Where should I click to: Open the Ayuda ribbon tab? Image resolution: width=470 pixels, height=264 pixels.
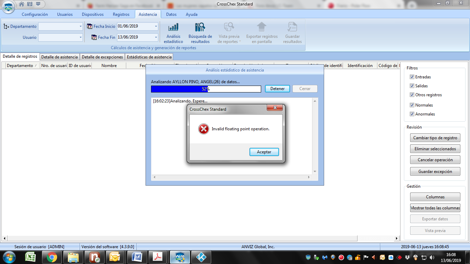[x=192, y=14]
